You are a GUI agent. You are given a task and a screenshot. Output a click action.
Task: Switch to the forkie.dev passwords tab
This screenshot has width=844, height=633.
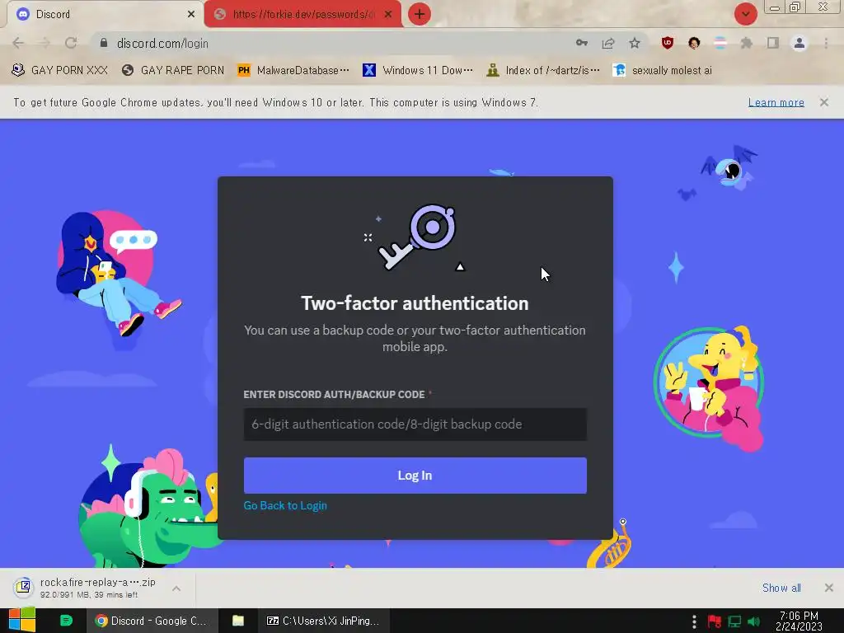(x=302, y=14)
